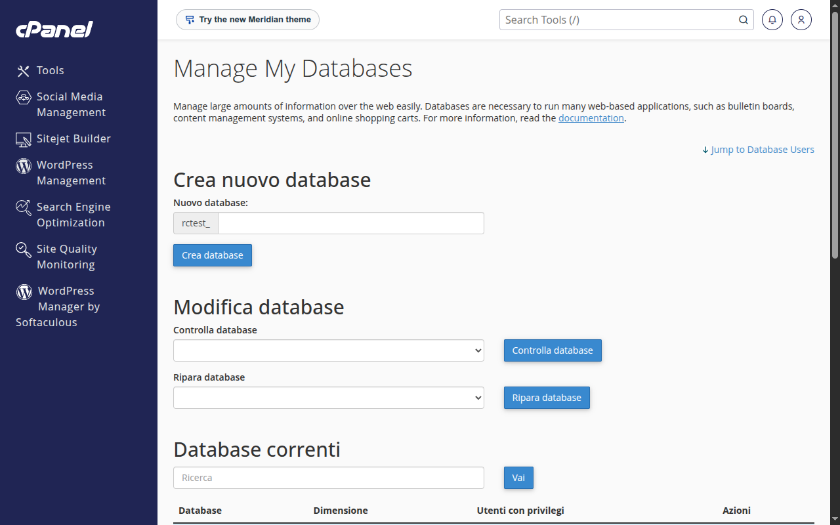Click the WordPress Management logo icon
Image resolution: width=840 pixels, height=525 pixels.
pos(24,165)
